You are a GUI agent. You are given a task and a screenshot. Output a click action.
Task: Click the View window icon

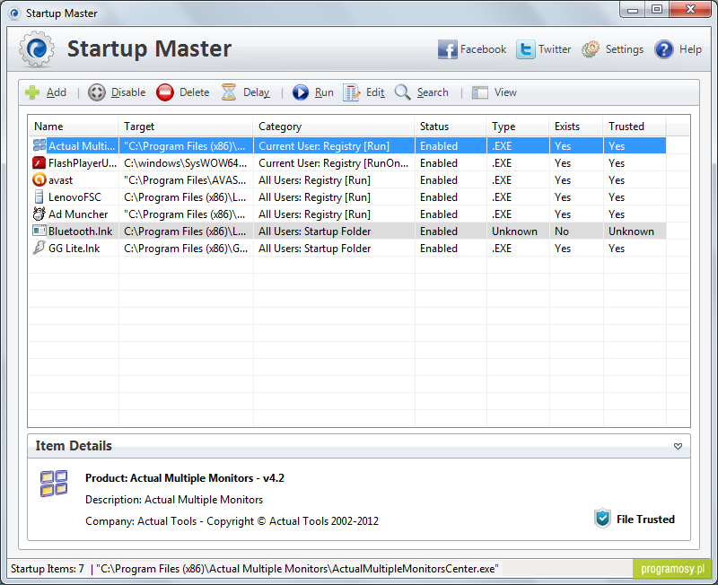pos(480,92)
